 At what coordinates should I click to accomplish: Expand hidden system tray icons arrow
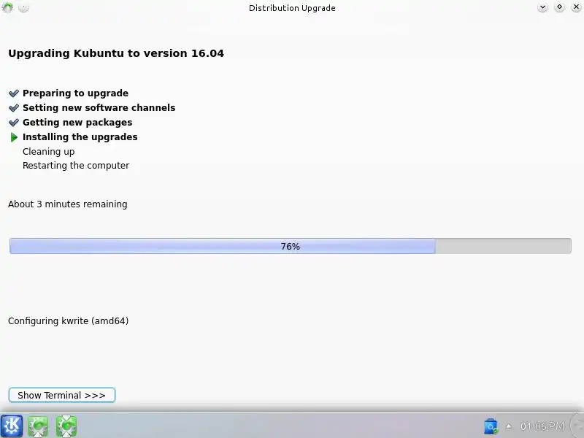[x=508, y=426]
